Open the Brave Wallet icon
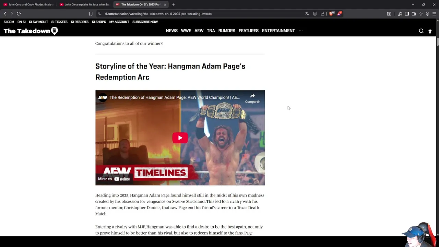This screenshot has height=247, width=439. pos(414,14)
